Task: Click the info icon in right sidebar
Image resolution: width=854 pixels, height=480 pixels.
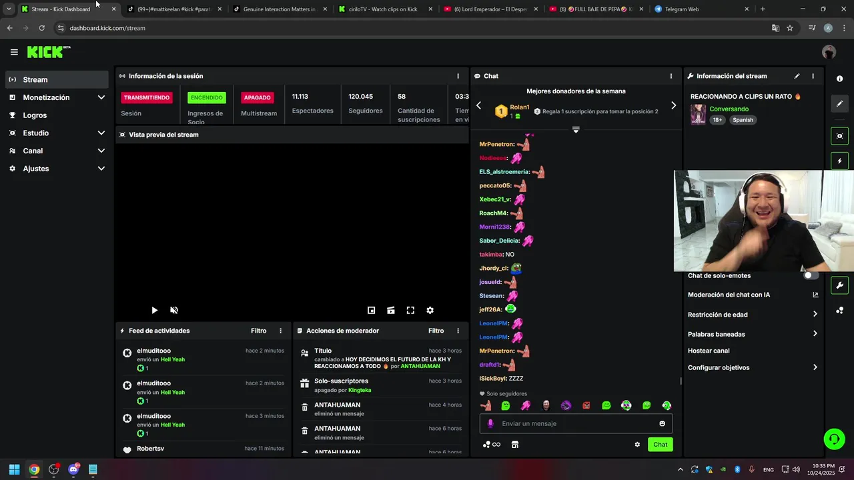Action: click(x=839, y=79)
